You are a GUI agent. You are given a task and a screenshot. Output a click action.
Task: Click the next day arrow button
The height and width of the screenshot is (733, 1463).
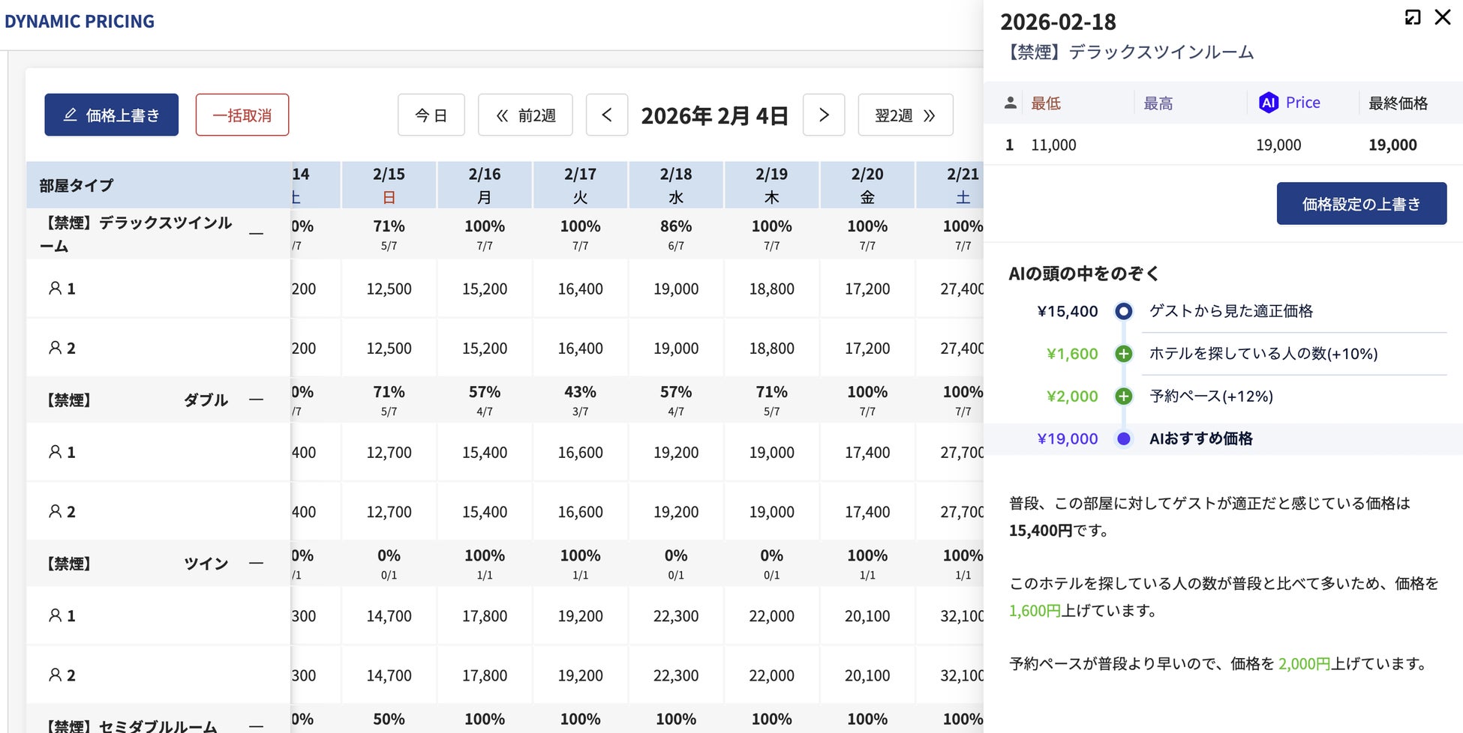coord(824,115)
